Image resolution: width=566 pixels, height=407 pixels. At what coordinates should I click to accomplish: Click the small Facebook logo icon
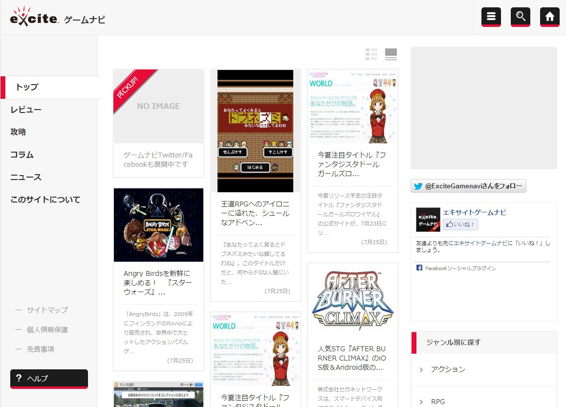coord(419,268)
